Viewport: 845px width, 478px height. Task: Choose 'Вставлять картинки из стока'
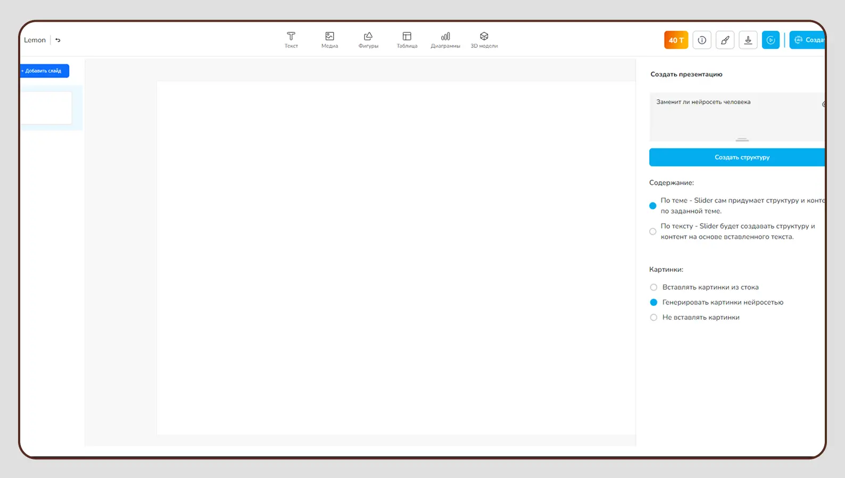[x=654, y=287]
